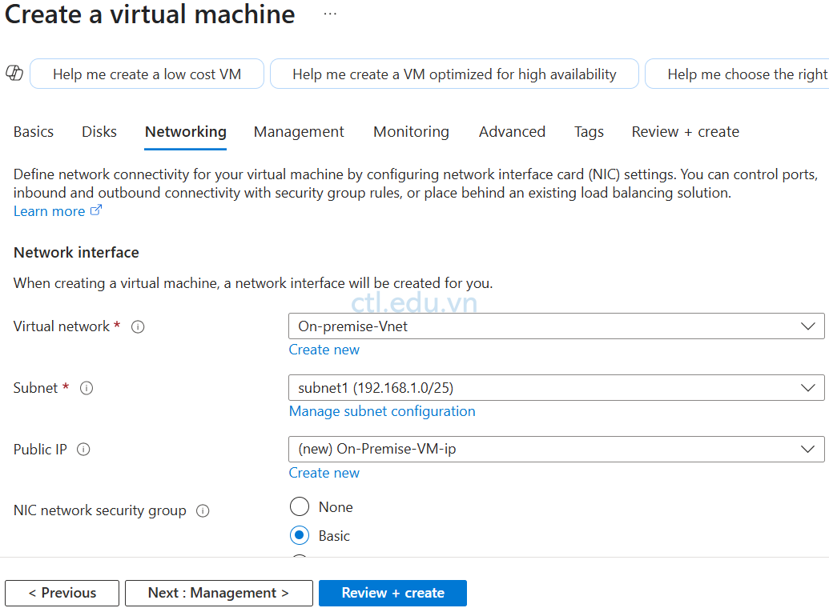
Task: Expand the Virtual network dropdown
Action: [556, 326]
